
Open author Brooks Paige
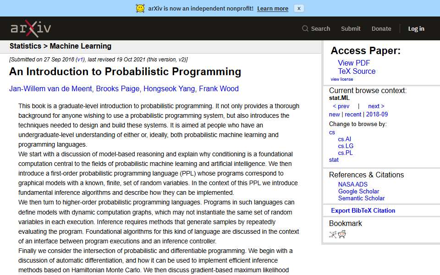coord(118,88)
